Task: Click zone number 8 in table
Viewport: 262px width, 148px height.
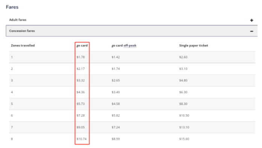Action: (x=12, y=139)
